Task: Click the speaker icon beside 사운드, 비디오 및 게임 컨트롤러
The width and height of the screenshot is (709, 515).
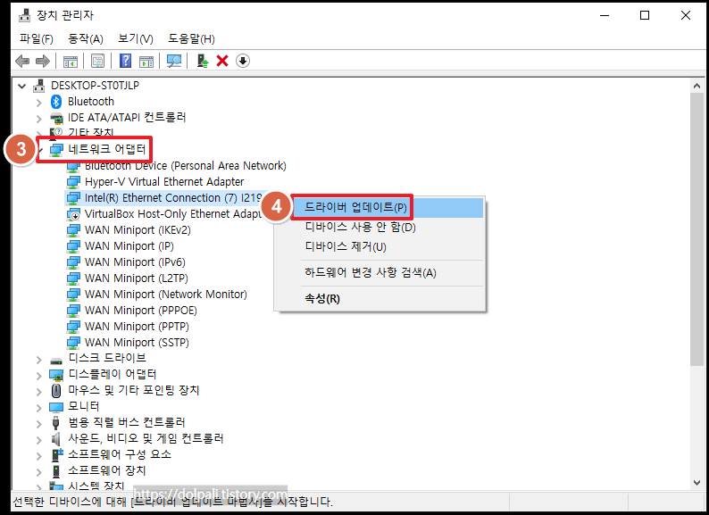Action: (x=56, y=438)
